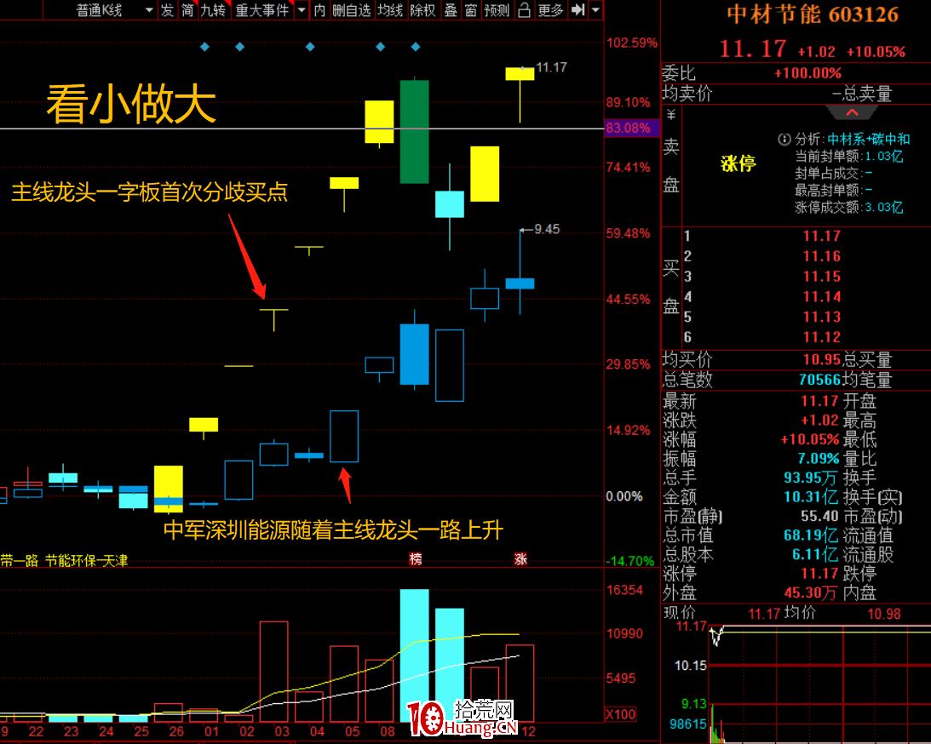931x744 pixels.
Task: Click the 带一路 节能环保 天津 tags text
Action: 64,561
